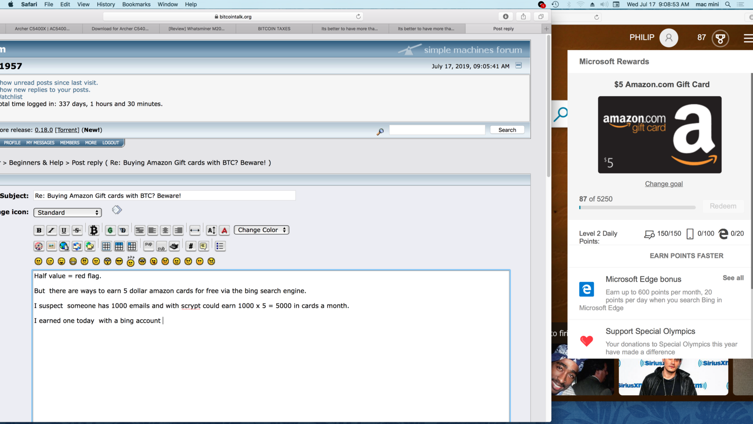Click the 87 of 5250 progress bar
This screenshot has height=424, width=753.
point(637,207)
